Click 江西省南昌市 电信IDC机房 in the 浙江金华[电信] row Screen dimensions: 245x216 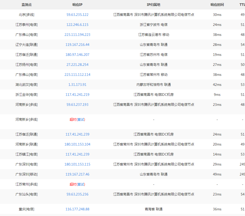[154, 95]
